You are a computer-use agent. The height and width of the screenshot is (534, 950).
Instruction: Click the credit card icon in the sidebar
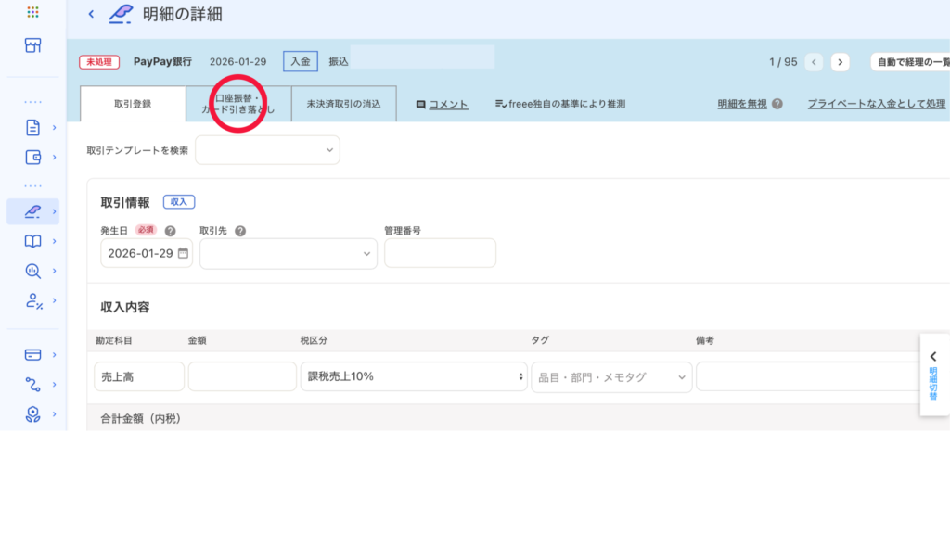tap(33, 354)
